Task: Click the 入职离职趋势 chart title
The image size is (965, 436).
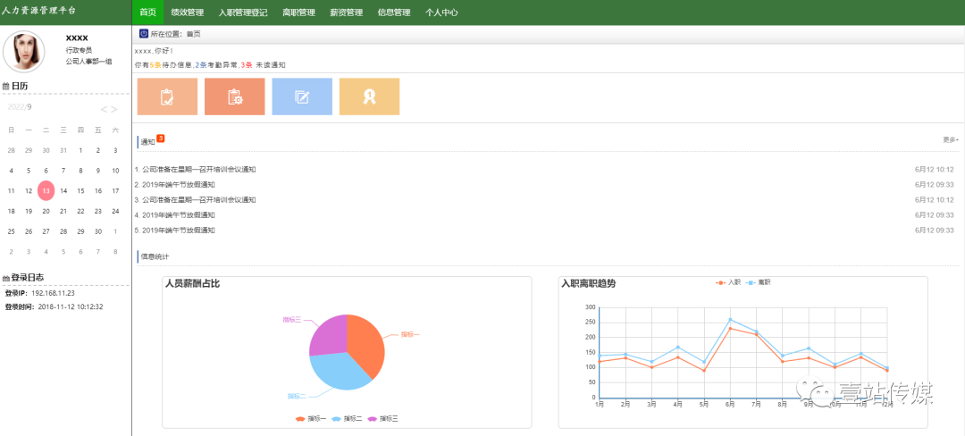Action: (588, 284)
